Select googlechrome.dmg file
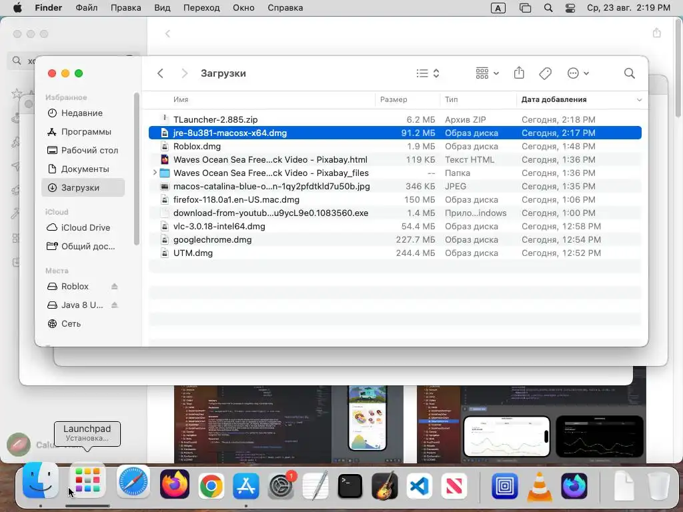 (395, 240)
